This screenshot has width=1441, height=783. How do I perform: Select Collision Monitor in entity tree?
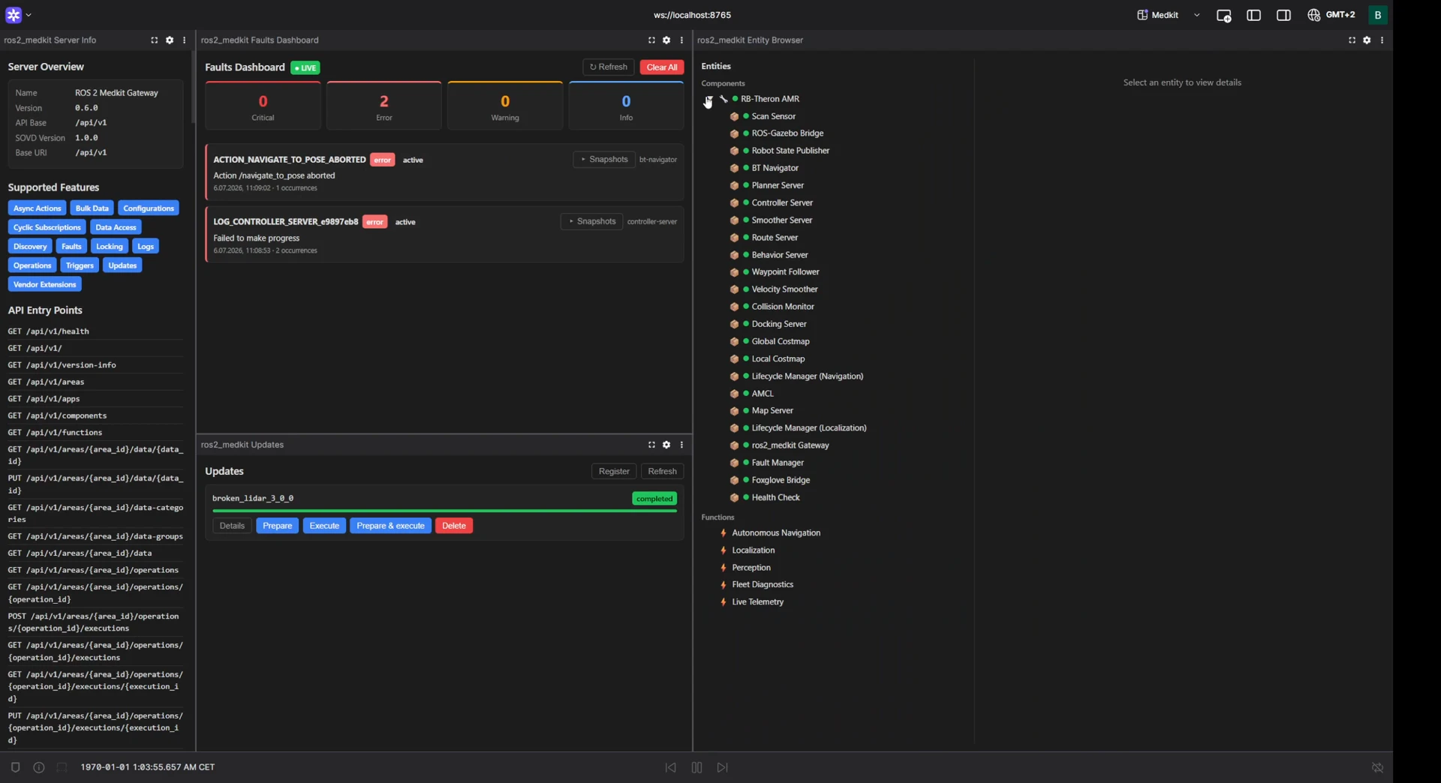783,307
